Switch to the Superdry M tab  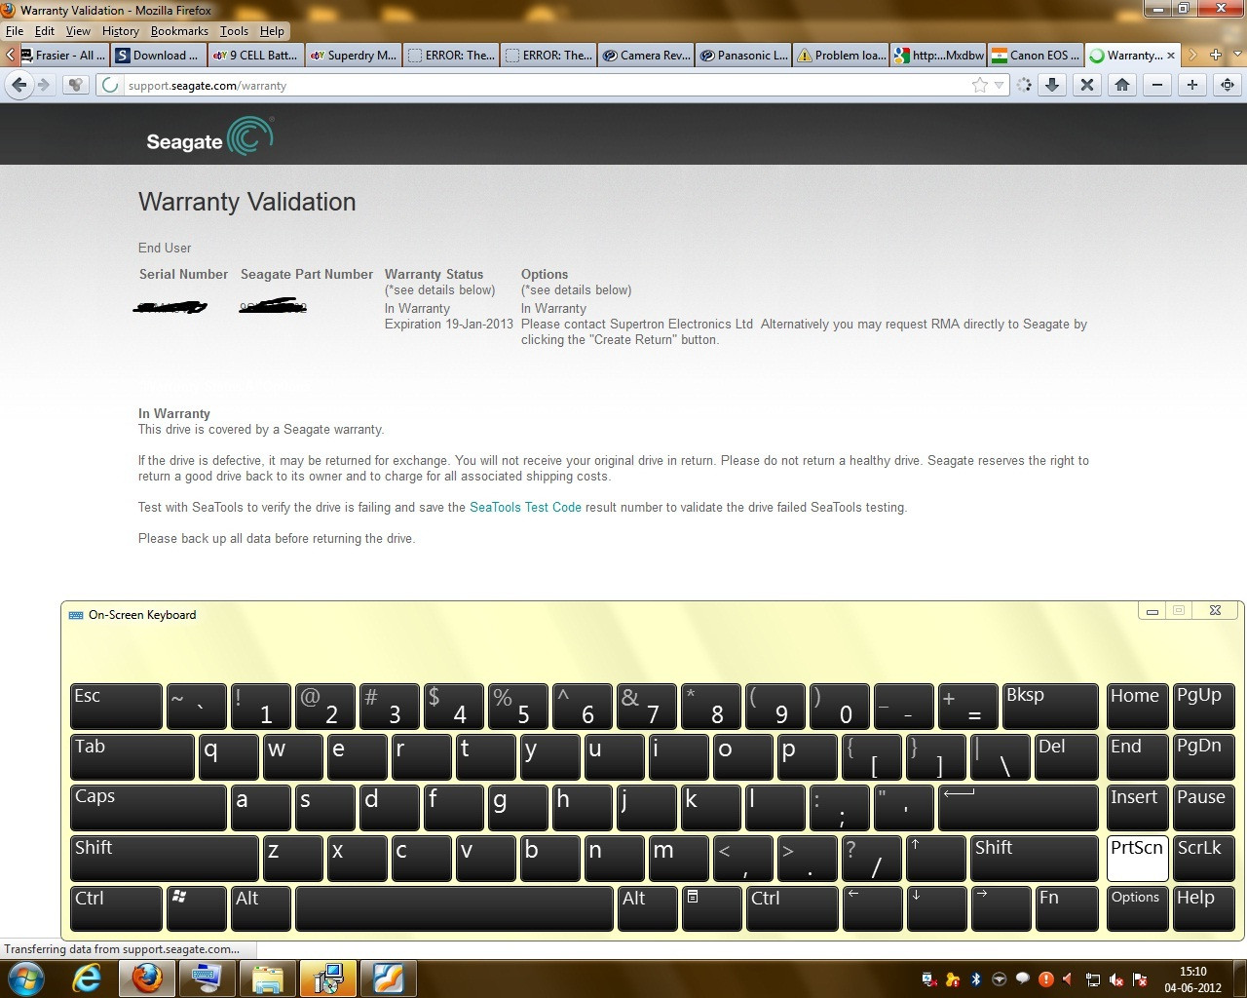coord(353,56)
